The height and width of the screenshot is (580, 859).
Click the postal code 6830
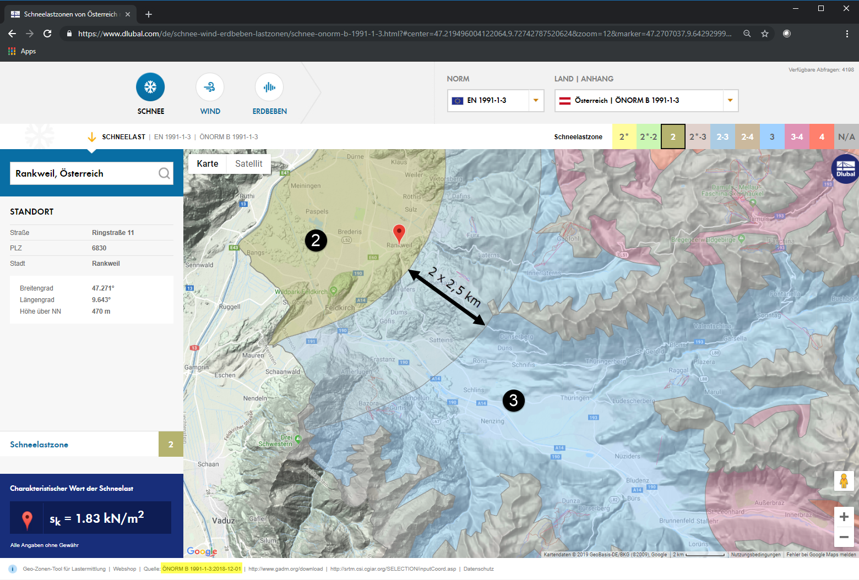tap(99, 248)
